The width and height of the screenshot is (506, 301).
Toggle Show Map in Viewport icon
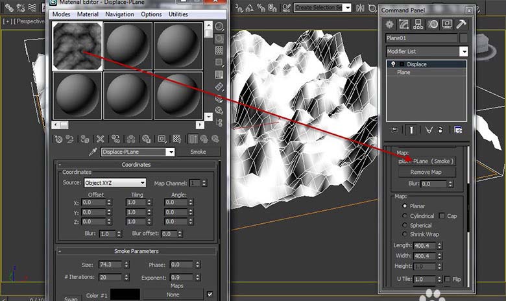(x=177, y=139)
